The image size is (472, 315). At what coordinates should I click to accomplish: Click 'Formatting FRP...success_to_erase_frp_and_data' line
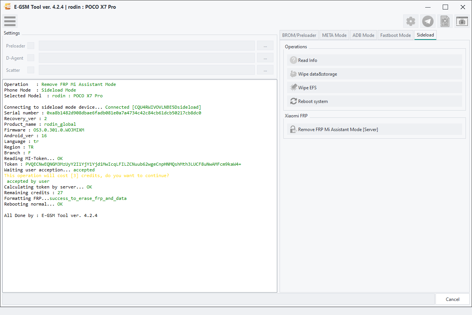(x=65, y=198)
